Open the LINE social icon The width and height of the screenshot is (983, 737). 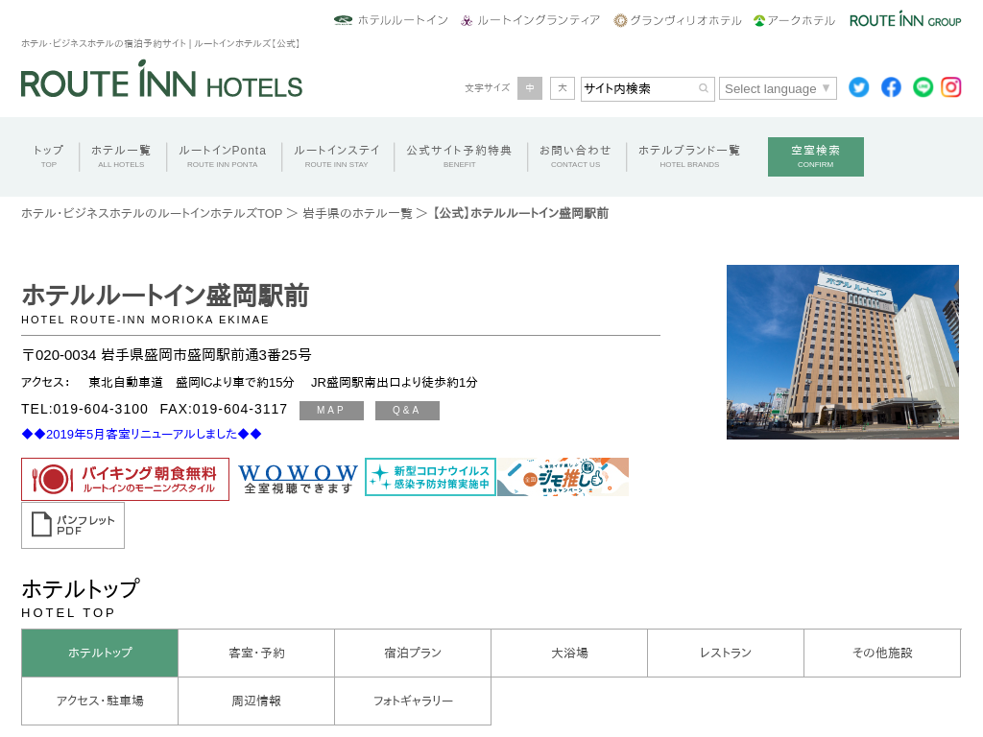[x=923, y=87]
